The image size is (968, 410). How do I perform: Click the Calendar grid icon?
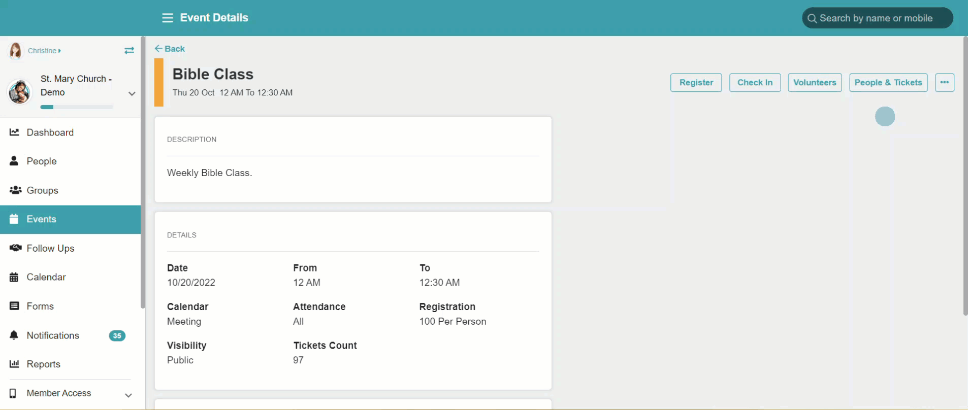tap(14, 277)
